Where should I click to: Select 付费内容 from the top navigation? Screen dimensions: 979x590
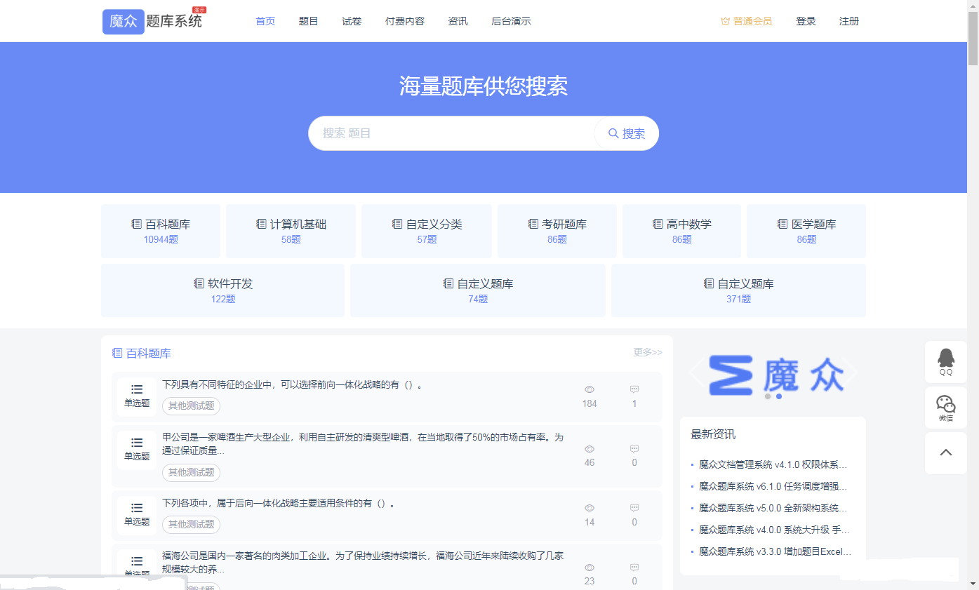click(x=404, y=21)
